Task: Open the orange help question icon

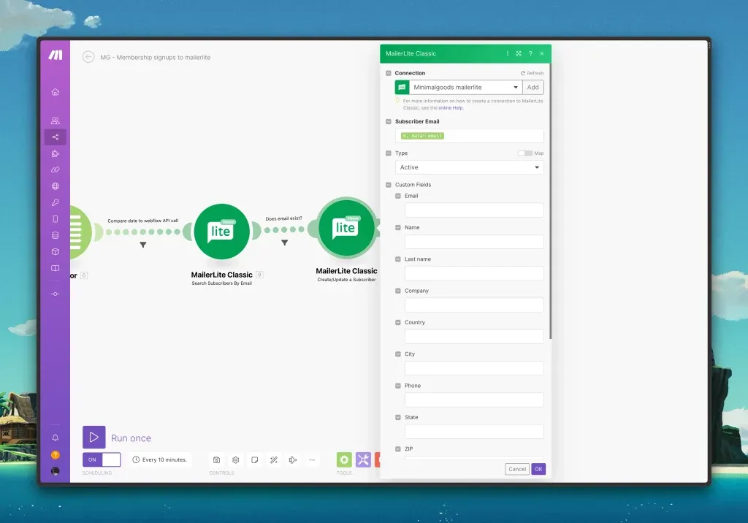Action: click(x=56, y=455)
